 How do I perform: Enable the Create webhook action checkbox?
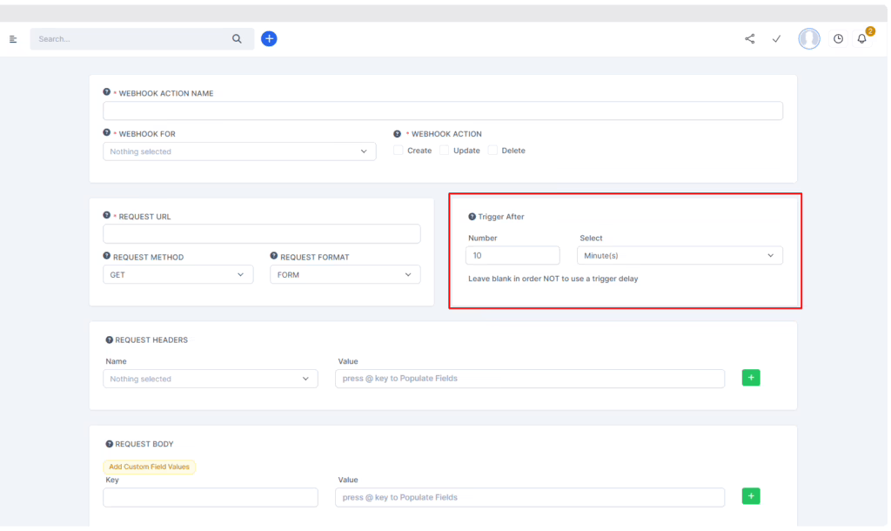pos(399,151)
